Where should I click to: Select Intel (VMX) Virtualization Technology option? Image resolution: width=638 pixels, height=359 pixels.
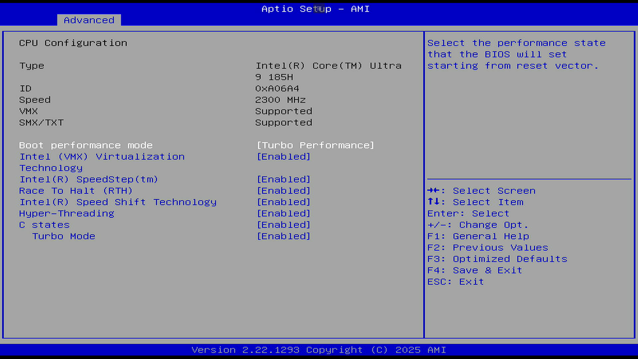click(102, 157)
